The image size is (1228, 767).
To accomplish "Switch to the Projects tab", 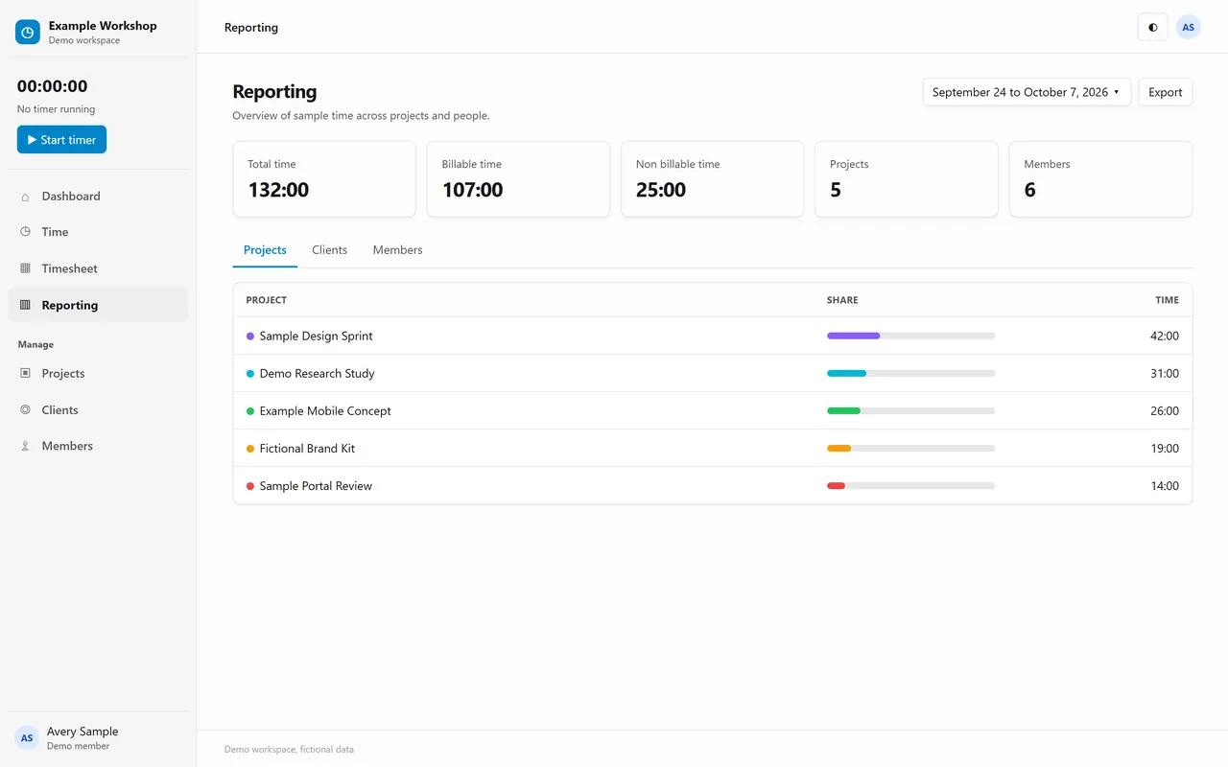I will [x=265, y=250].
